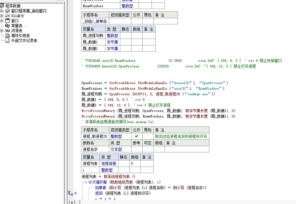Viewport: 296px width, 204px height.
Task: Click the 局_数据2 = { 194, 12, 0 } line
Action: pos(126,105)
